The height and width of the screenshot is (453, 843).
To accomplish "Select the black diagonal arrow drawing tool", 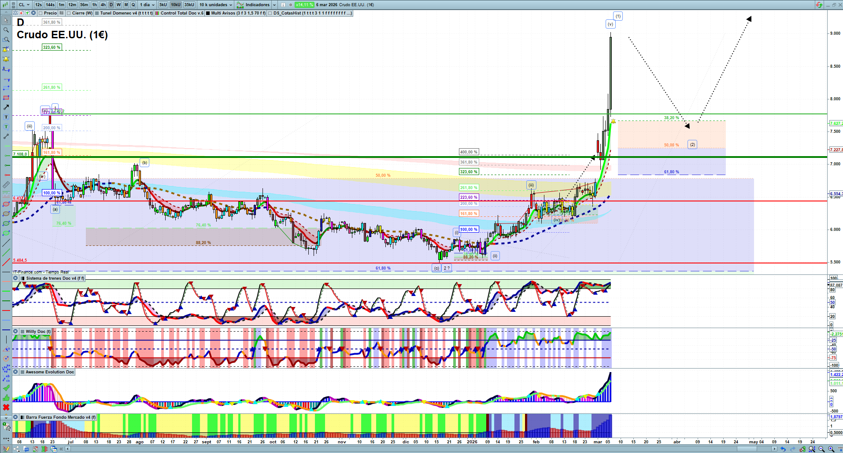I will [x=6, y=107].
